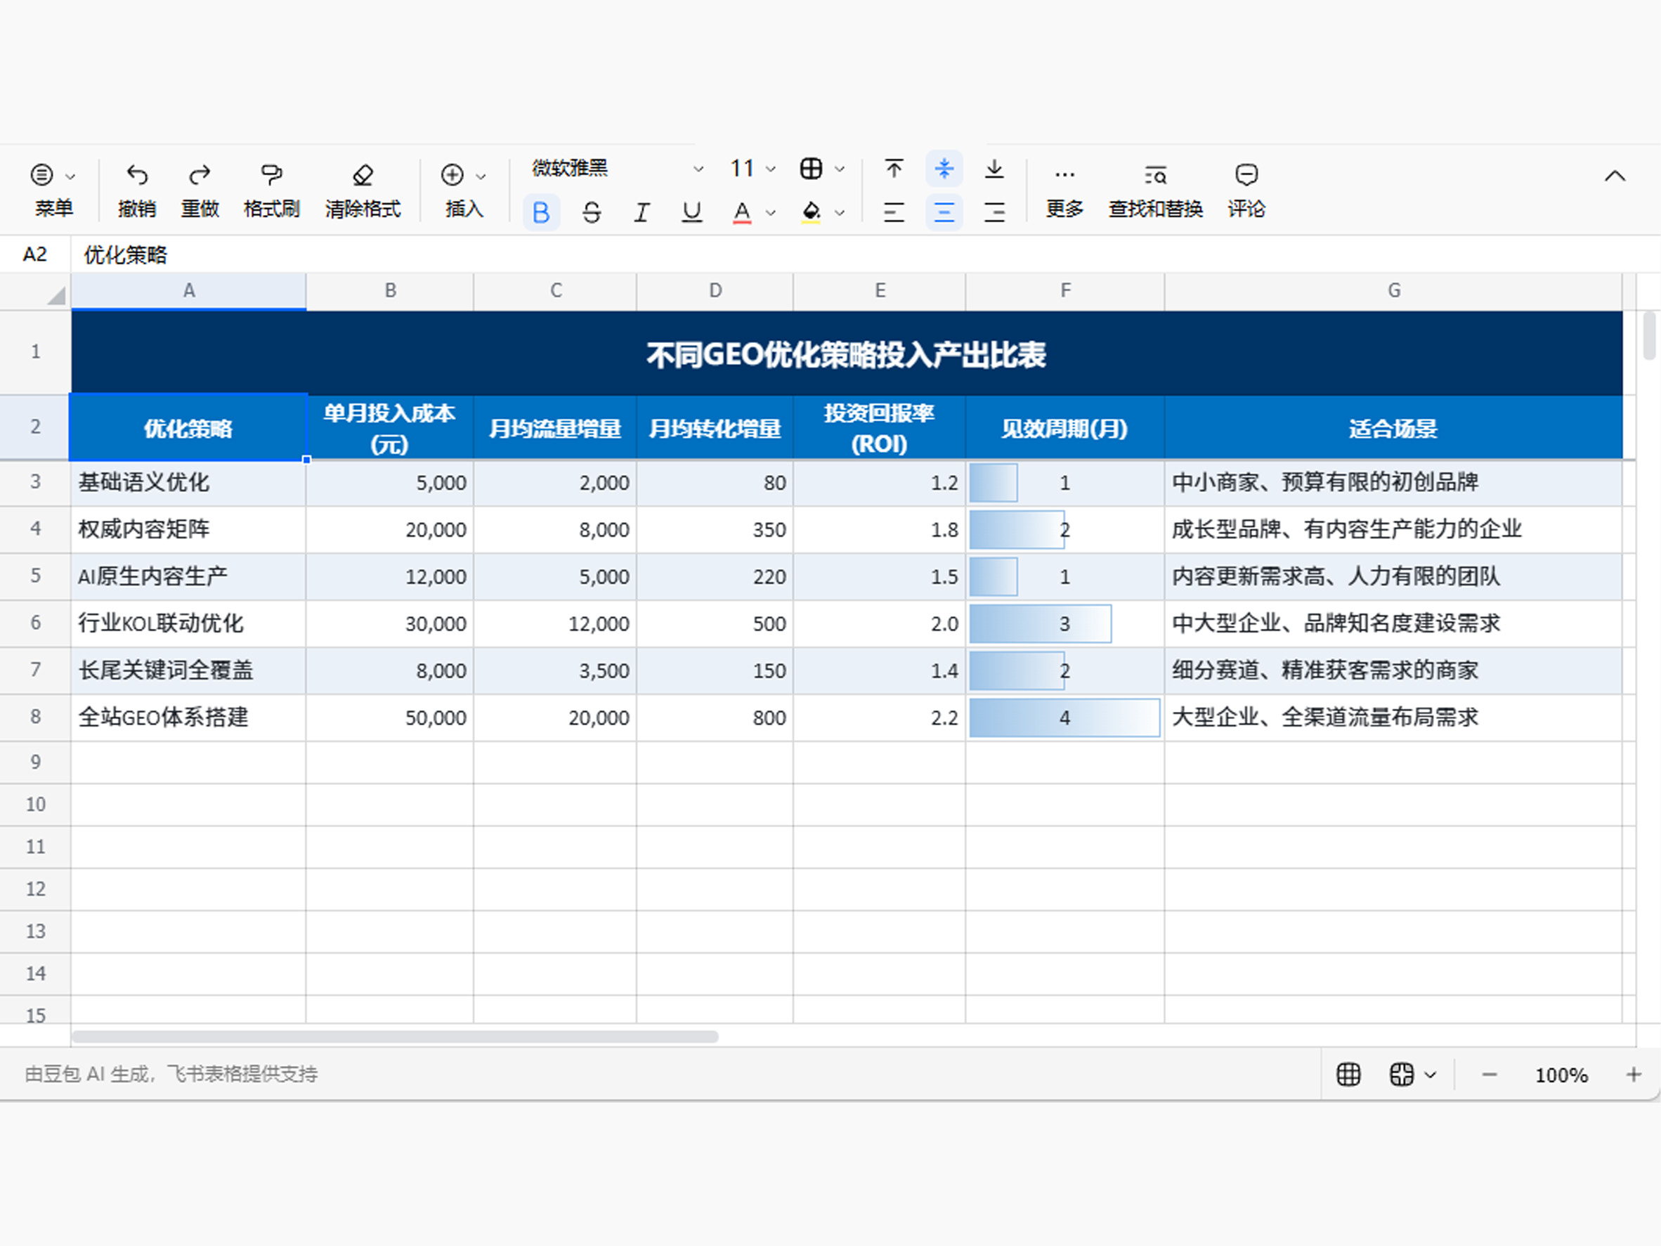Select column D header

coord(715,292)
